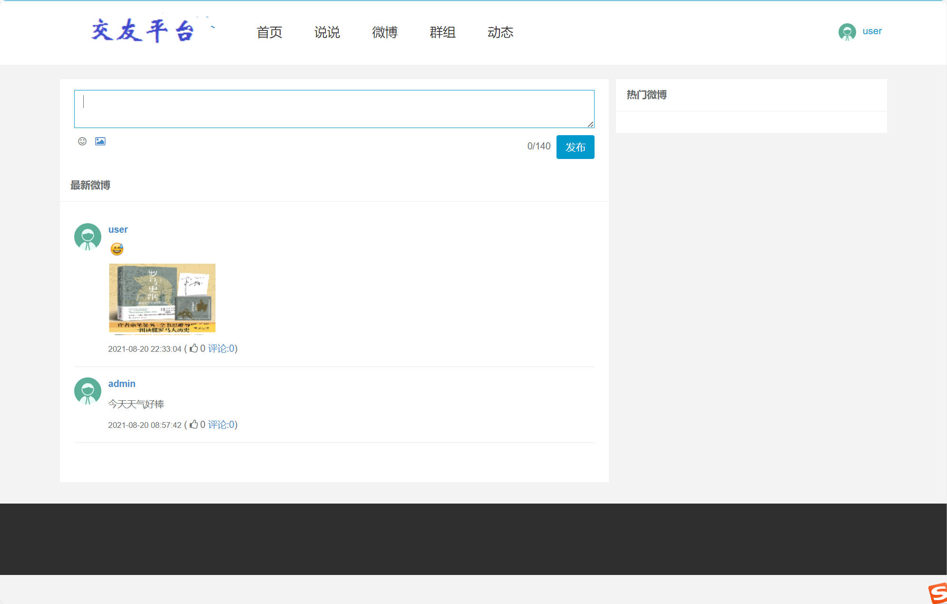
Task: Click user's avatar beside the first post
Action: (88, 237)
